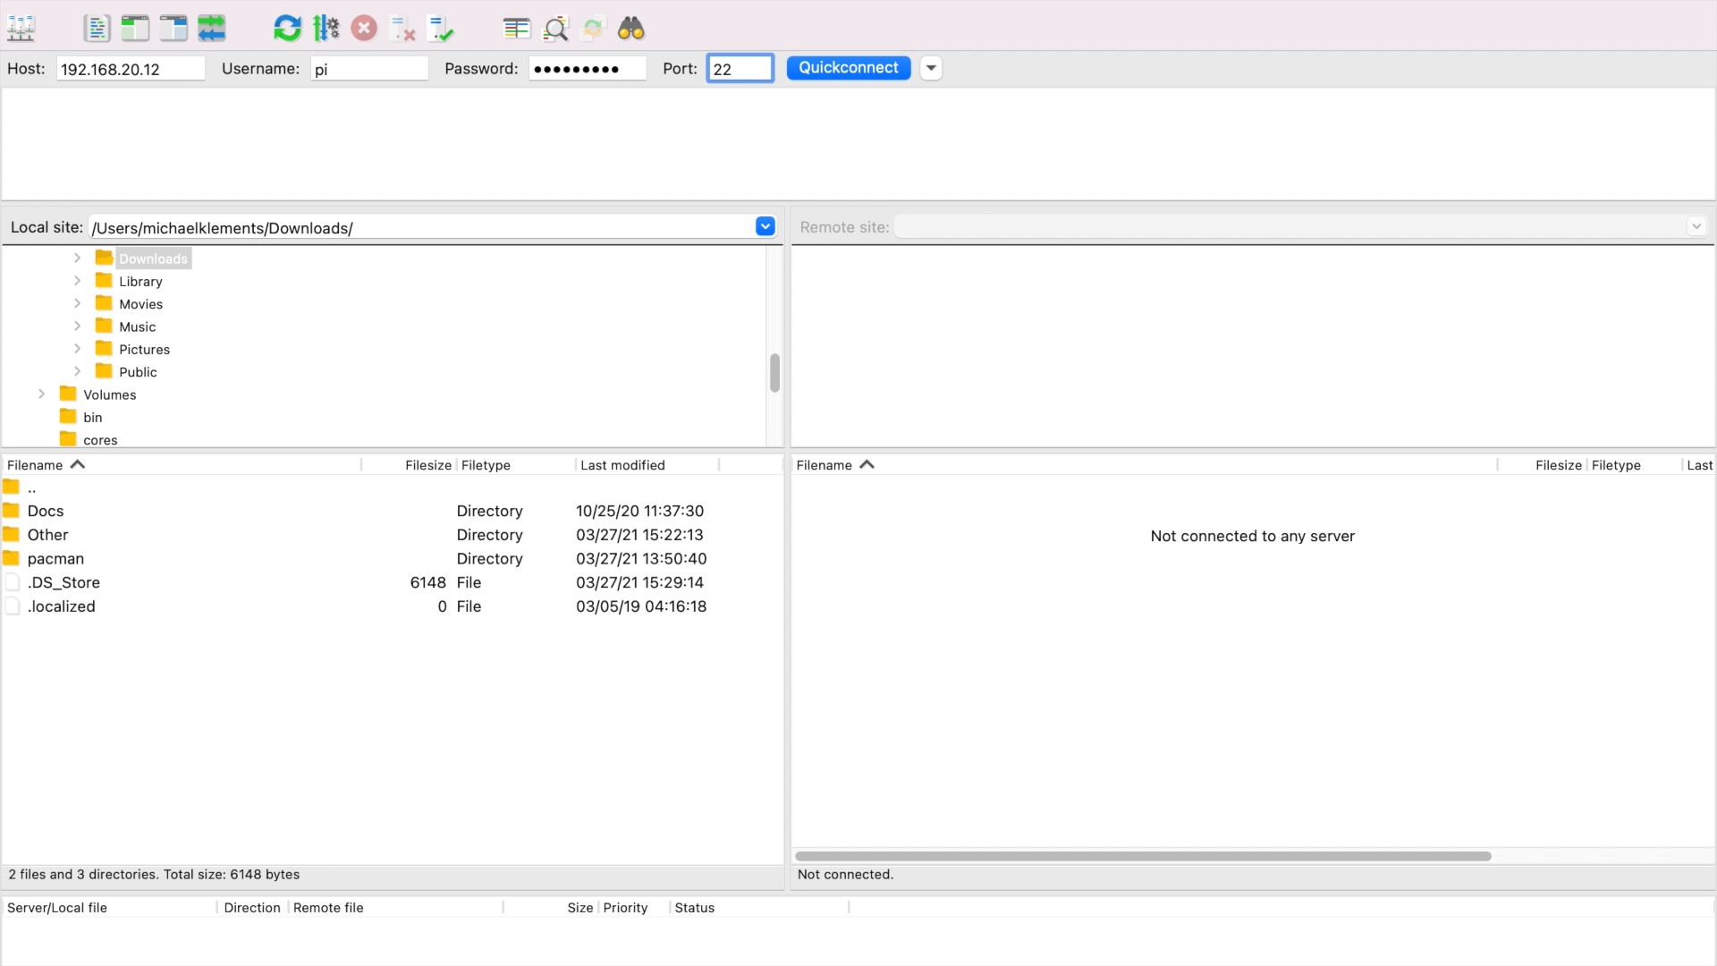
Task: Click the Host input field
Action: 131,69
